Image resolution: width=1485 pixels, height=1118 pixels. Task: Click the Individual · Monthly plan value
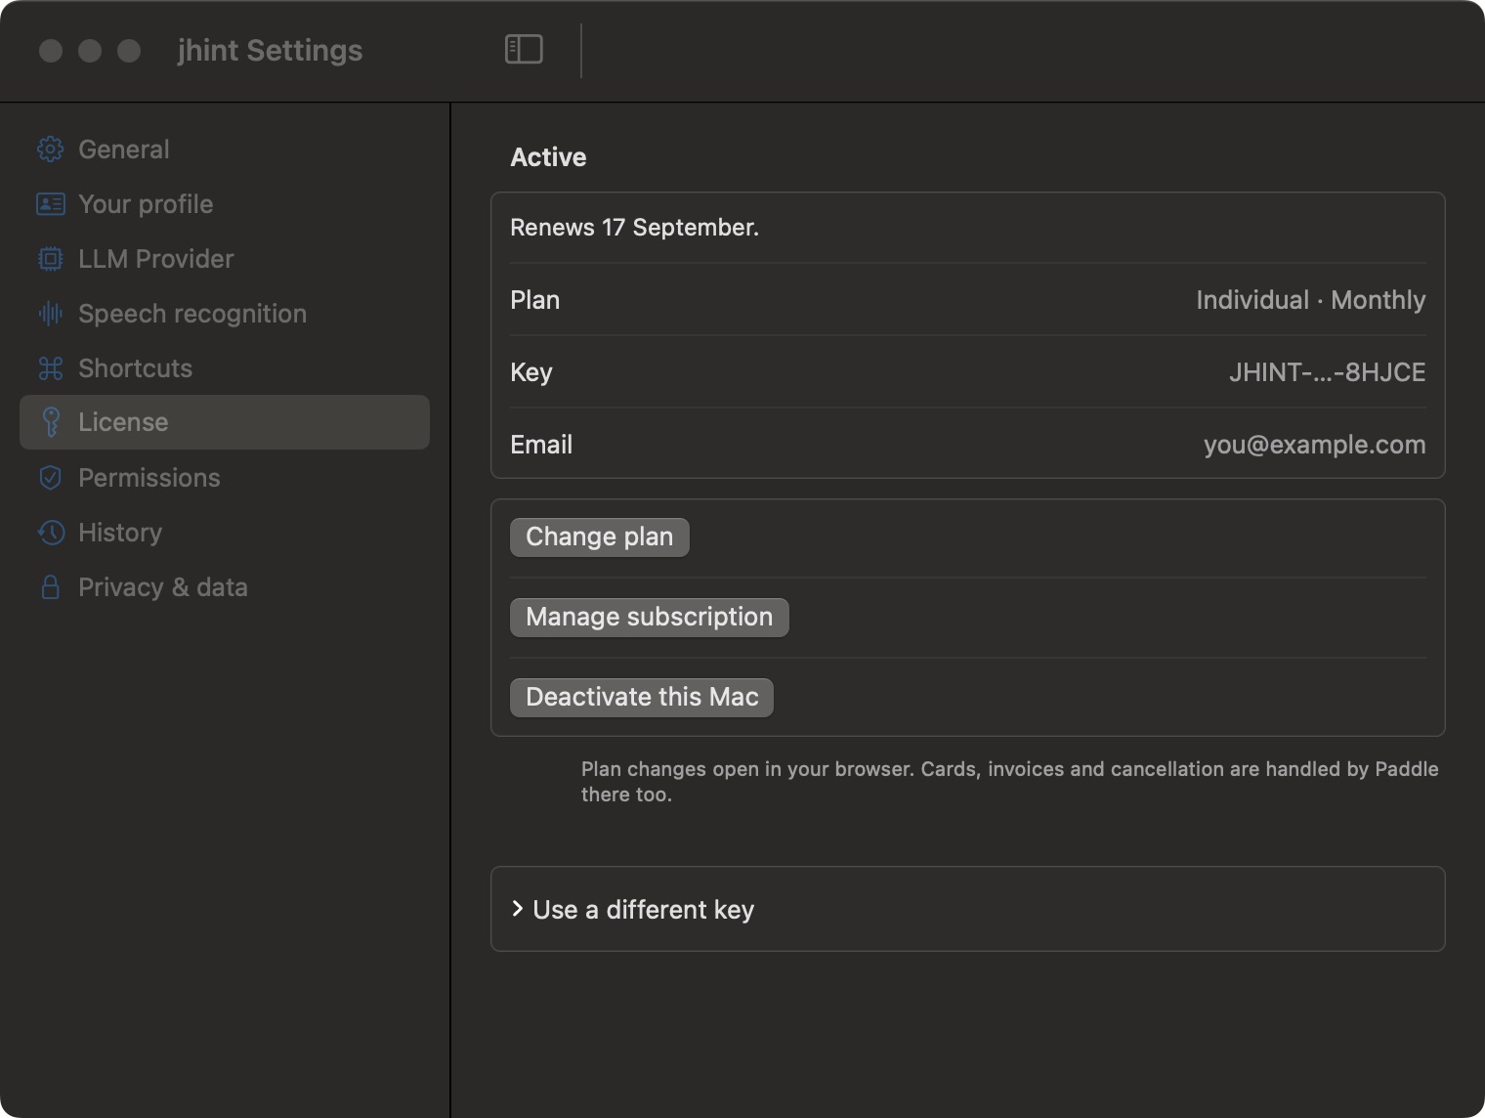1310,300
